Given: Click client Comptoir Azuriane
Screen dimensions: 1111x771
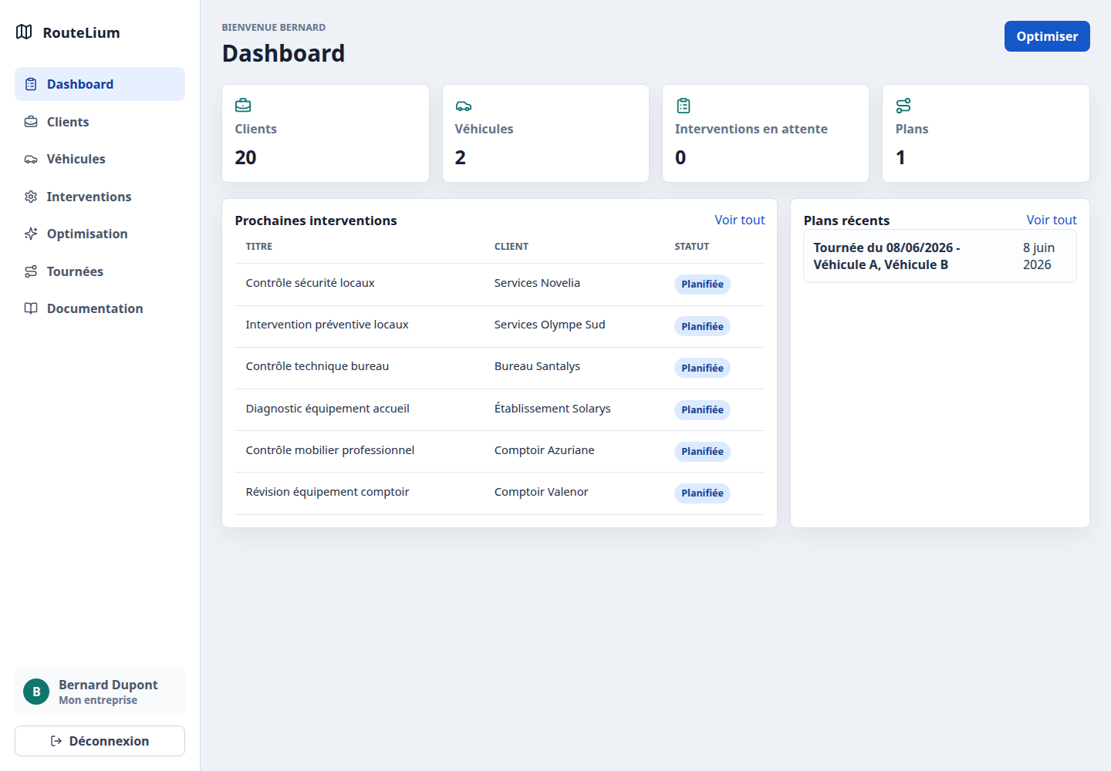Looking at the screenshot, I should (x=544, y=450).
